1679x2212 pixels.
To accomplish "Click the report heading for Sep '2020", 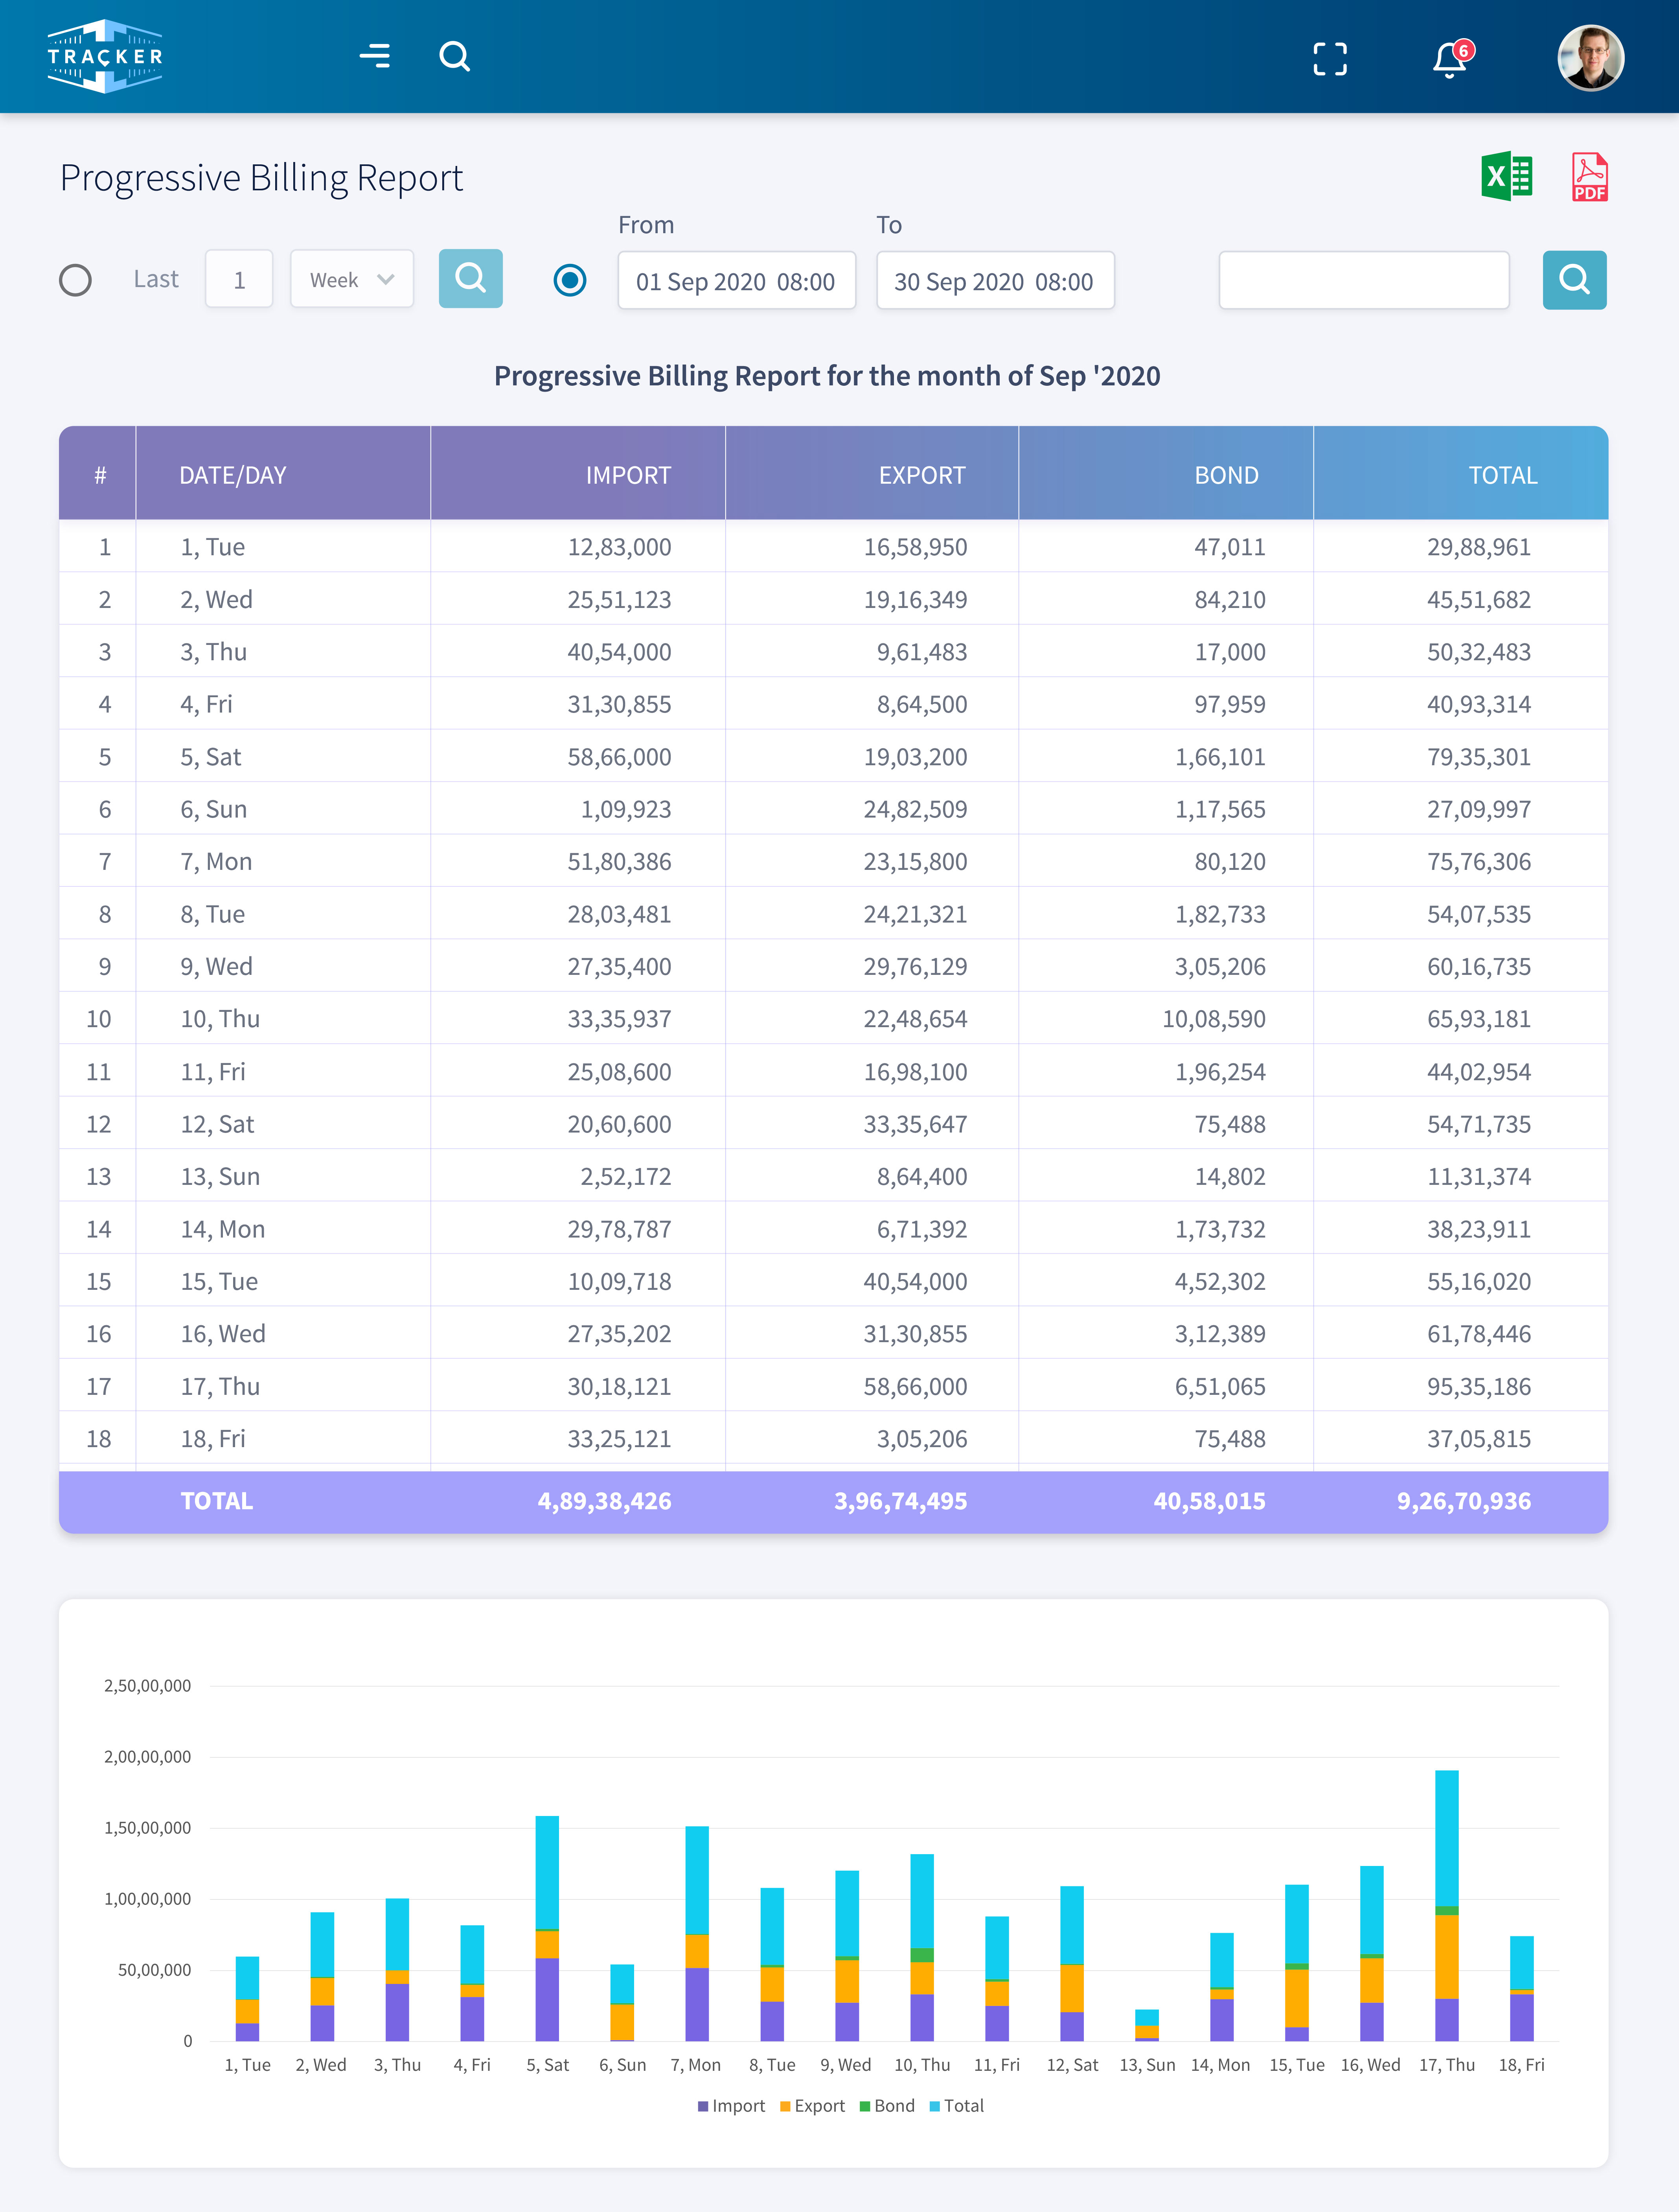I will tap(828, 376).
